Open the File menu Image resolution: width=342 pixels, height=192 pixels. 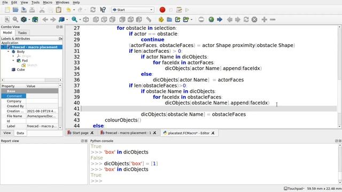(x=5, y=2)
